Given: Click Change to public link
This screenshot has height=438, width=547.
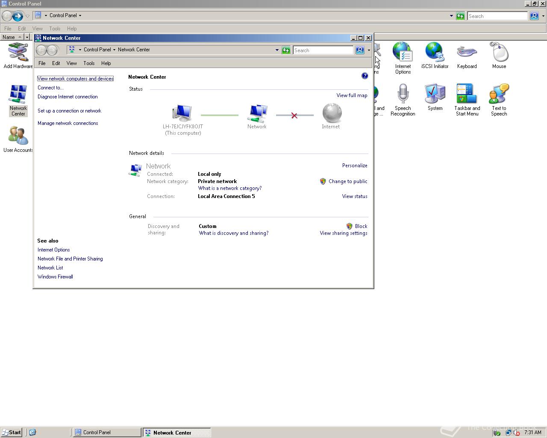Looking at the screenshot, I should pos(348,181).
